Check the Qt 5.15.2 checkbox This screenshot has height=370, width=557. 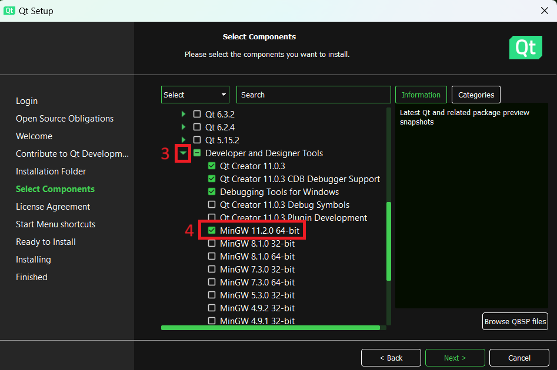tap(197, 140)
